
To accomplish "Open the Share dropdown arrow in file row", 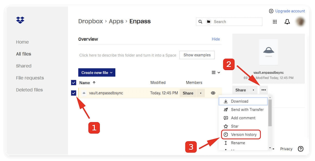I will click(200, 93).
